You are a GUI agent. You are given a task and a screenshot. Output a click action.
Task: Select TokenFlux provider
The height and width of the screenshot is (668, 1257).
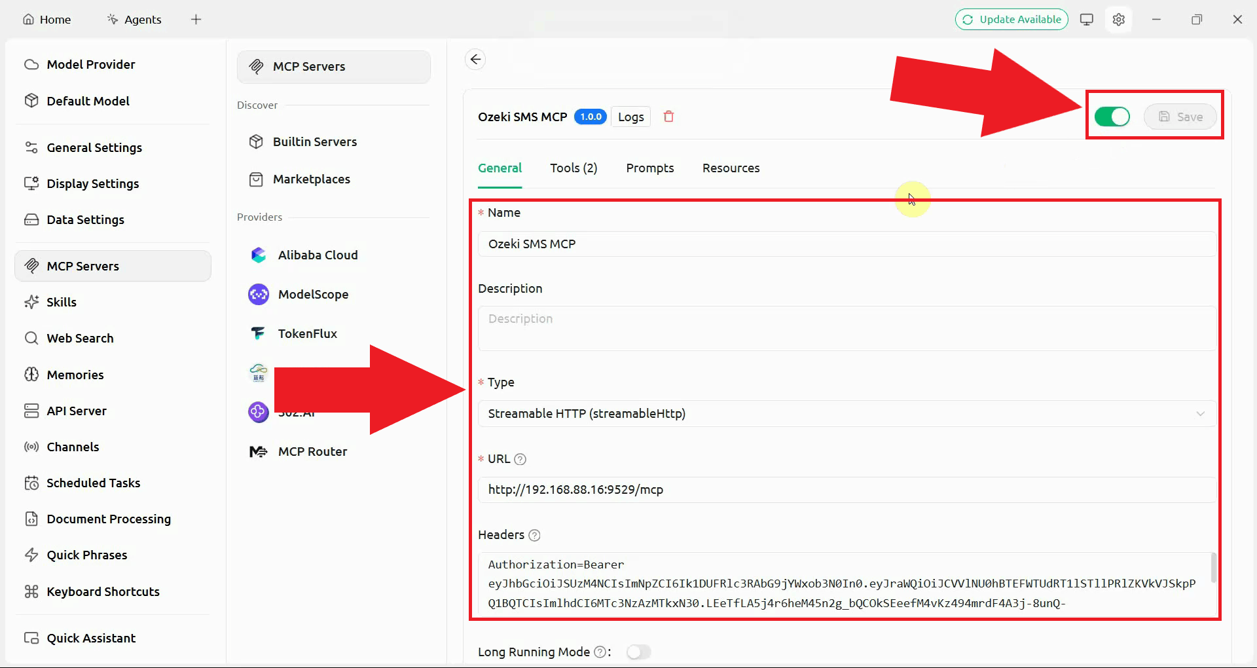point(333,333)
